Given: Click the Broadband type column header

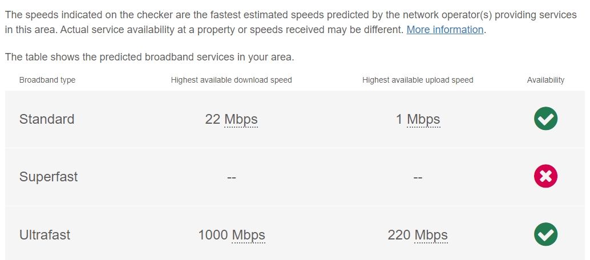Looking at the screenshot, I should pyautogui.click(x=47, y=80).
